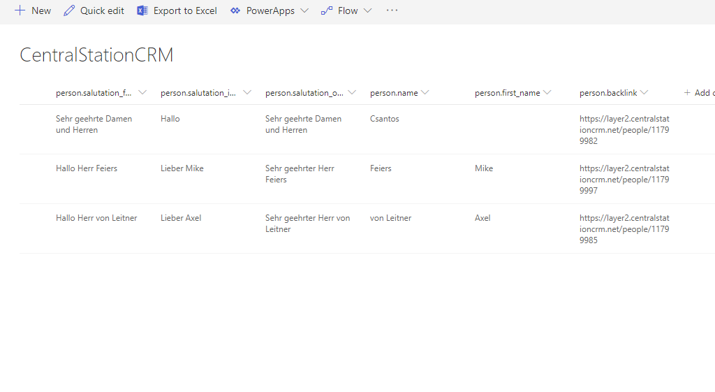Screen dimensions: 715x392
Task: Open the person.backlink column dropdown arrow
Action: [644, 93]
